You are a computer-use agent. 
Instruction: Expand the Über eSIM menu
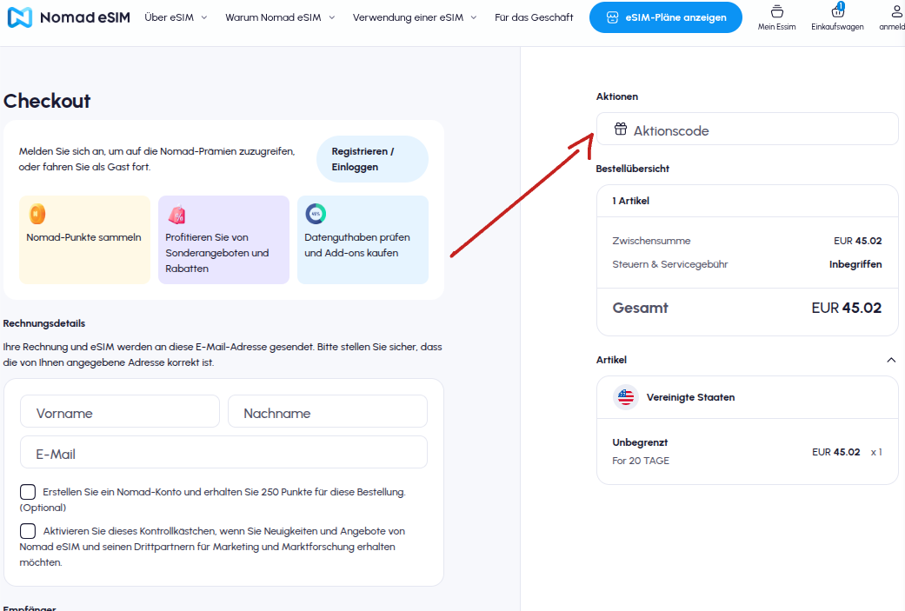point(176,17)
